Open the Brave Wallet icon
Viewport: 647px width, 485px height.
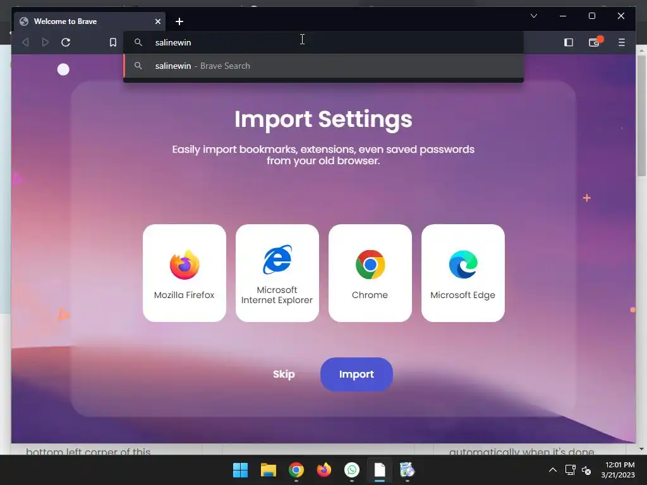point(595,42)
